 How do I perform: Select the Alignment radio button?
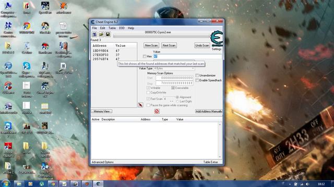(x=177, y=97)
